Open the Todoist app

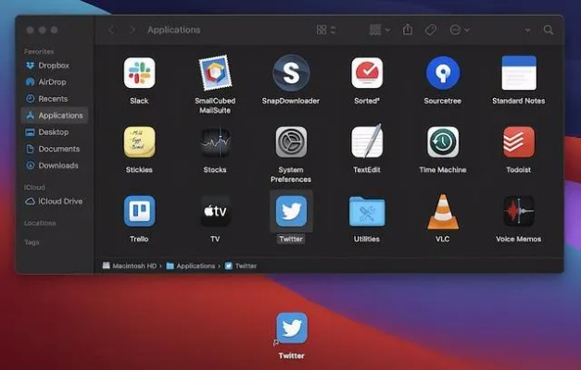518,142
